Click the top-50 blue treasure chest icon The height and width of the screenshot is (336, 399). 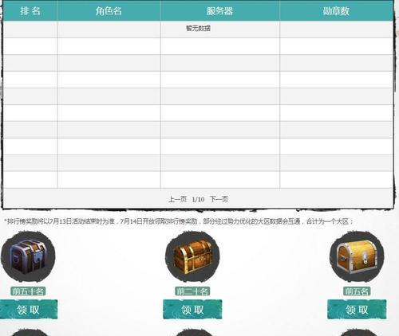coord(28,256)
